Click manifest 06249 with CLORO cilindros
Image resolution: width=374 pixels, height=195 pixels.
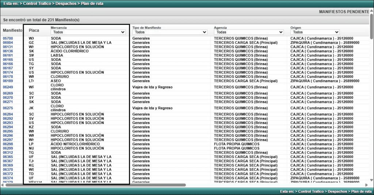(8, 87)
